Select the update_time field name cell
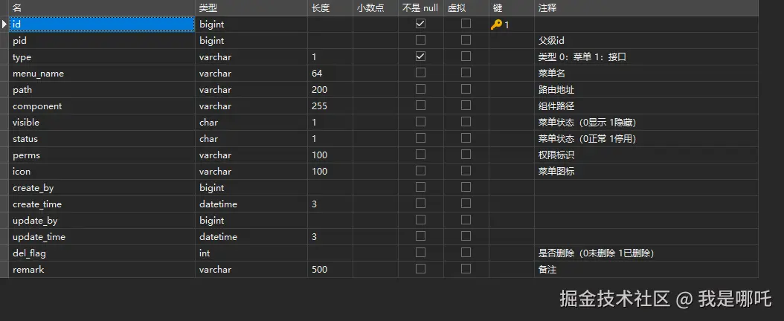784x321 pixels. [102, 236]
